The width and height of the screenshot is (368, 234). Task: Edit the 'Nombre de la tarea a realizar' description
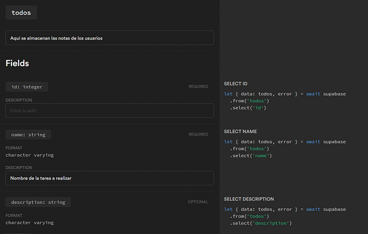pyautogui.click(x=109, y=178)
